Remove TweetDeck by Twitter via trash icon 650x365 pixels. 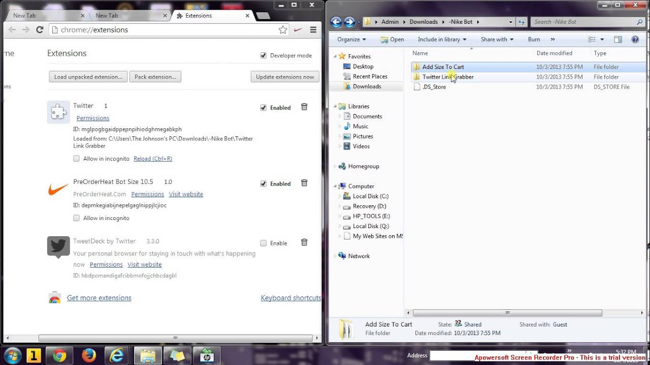tap(304, 242)
